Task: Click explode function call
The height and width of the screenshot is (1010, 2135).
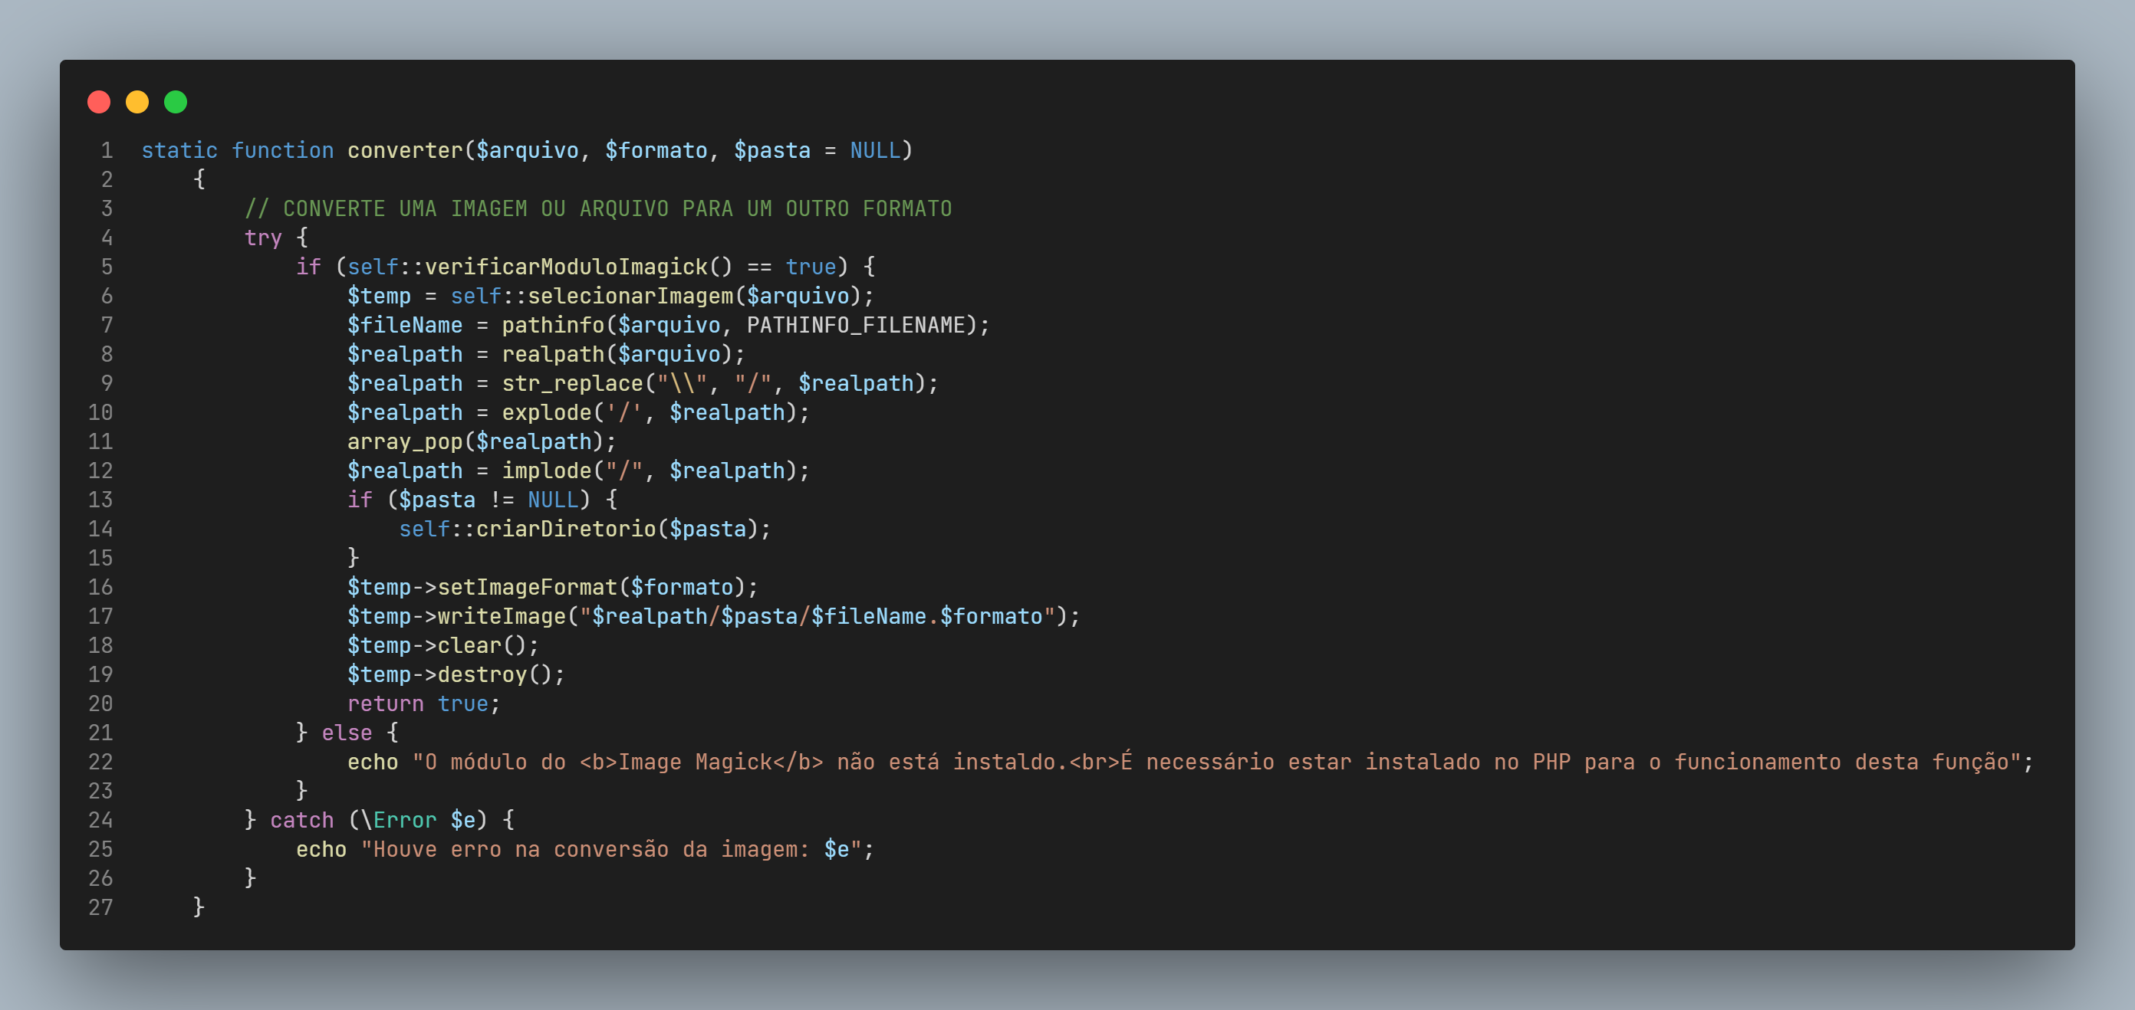Action: 546,412
